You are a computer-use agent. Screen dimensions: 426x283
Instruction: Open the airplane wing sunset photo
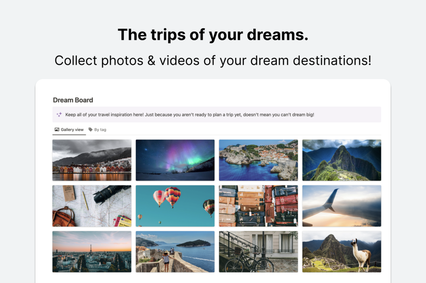342,206
